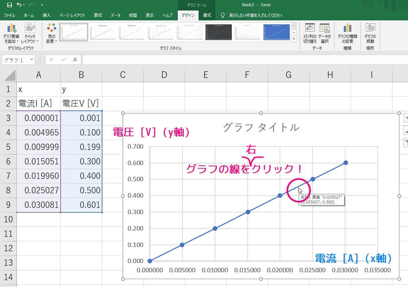
Task: Click the グラフ タイトル chart title
Action: click(x=261, y=127)
